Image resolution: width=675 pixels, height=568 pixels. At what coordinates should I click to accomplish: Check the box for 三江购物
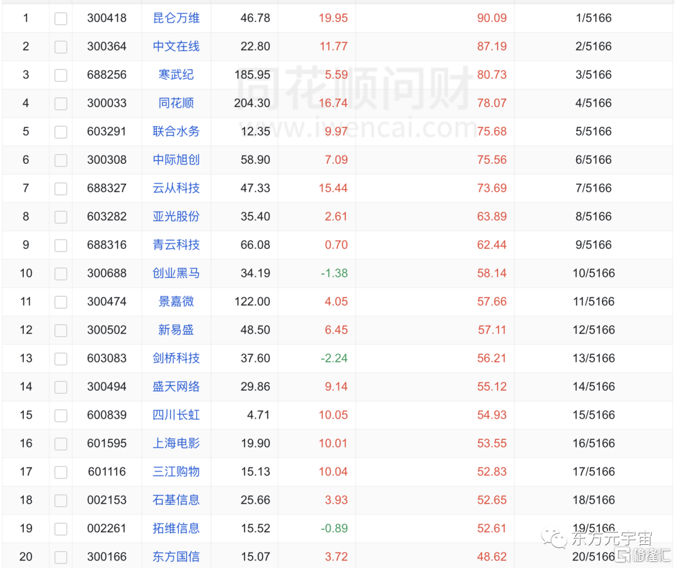pyautogui.click(x=61, y=473)
